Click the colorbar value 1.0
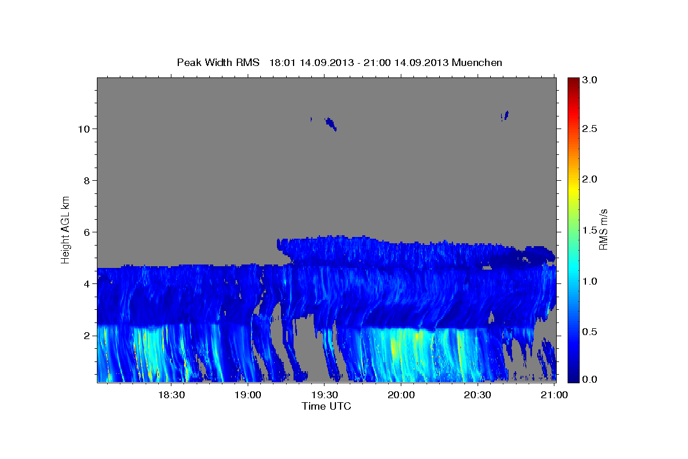 591,281
